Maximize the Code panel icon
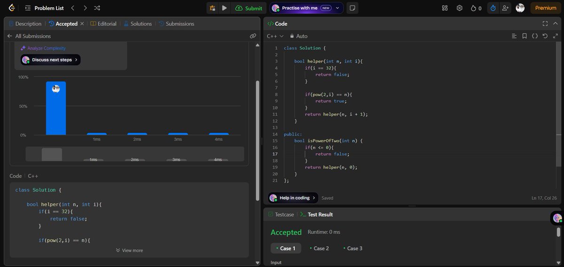Viewport: 564px width, 267px height. point(545,24)
